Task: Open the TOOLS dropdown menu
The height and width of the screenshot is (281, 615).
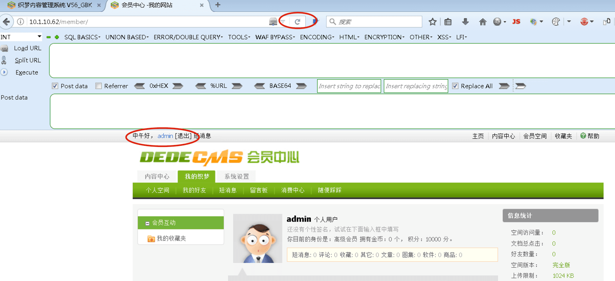Action: pyautogui.click(x=239, y=37)
